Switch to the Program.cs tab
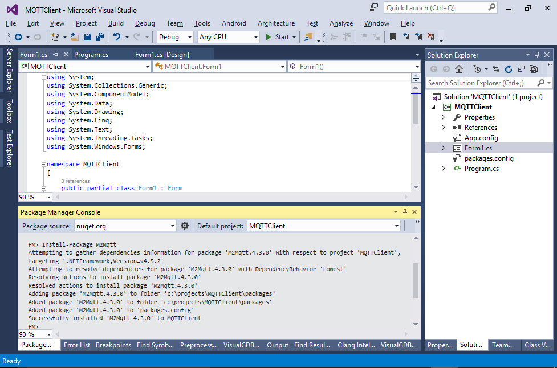The width and height of the screenshot is (557, 368). (91, 54)
